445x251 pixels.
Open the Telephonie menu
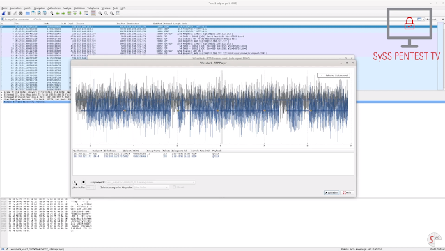(93, 8)
